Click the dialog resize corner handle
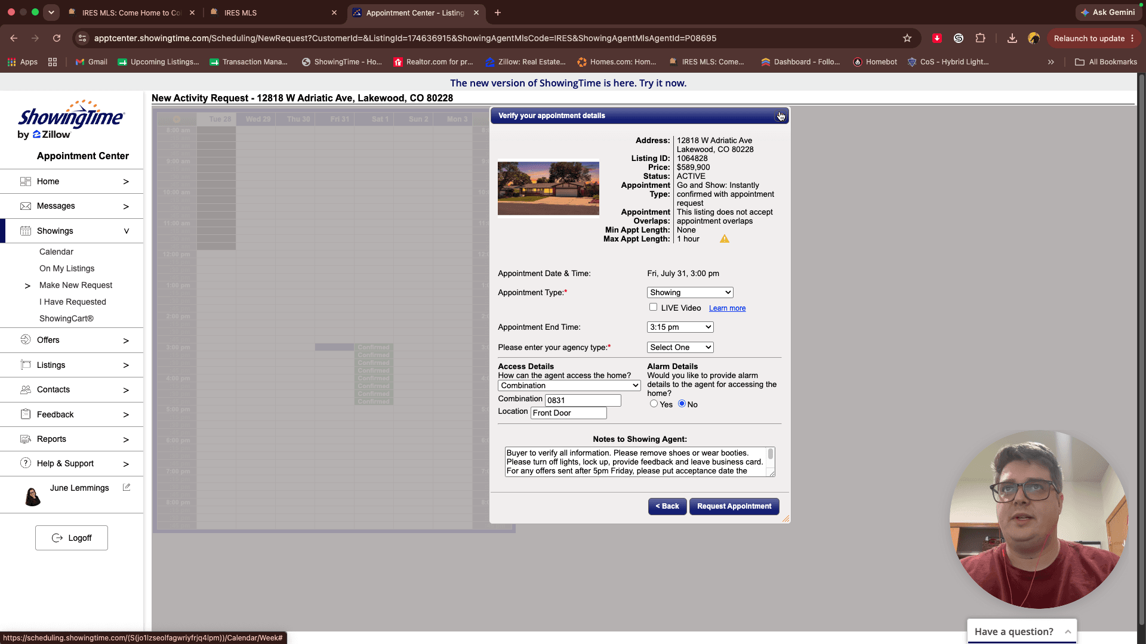 point(785,519)
